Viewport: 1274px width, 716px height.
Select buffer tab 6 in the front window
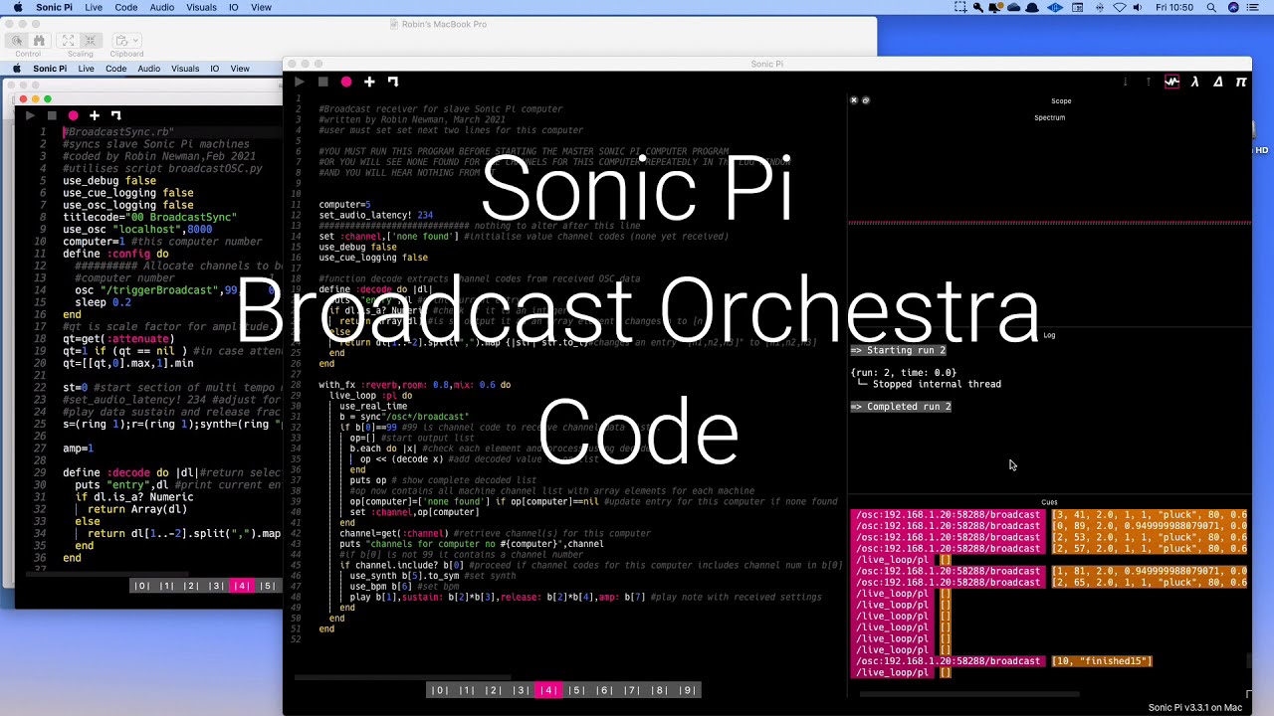(604, 690)
